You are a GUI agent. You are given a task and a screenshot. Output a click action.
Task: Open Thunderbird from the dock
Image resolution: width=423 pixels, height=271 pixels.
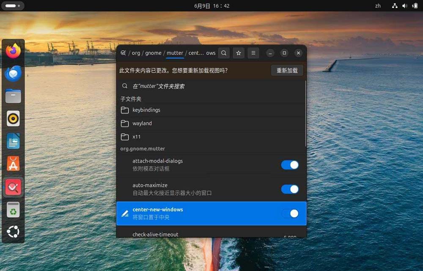13,73
